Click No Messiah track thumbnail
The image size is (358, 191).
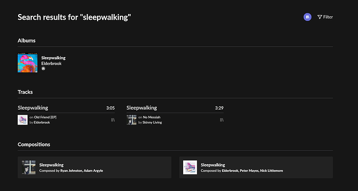click(x=131, y=120)
